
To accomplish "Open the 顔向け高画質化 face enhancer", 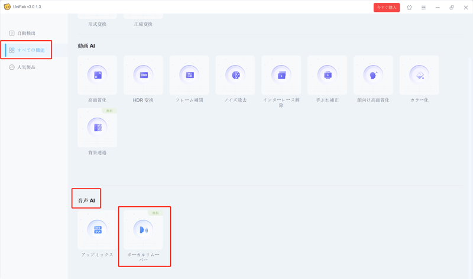I will click(373, 76).
